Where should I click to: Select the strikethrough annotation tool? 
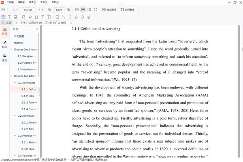pos(43,17)
